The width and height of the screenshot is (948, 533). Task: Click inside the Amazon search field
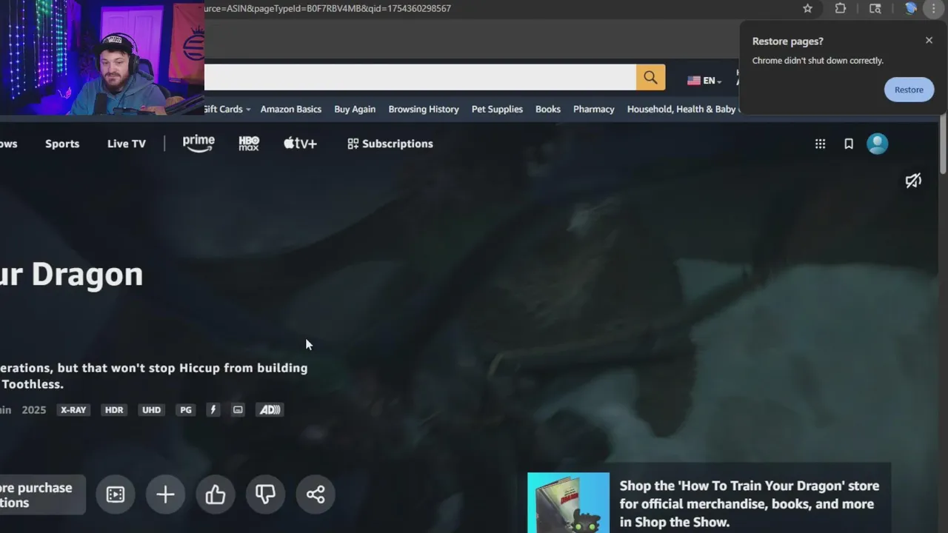point(420,77)
